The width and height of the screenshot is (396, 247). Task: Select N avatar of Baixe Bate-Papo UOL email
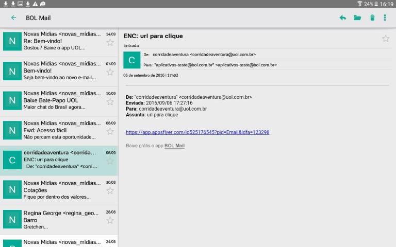(12, 100)
